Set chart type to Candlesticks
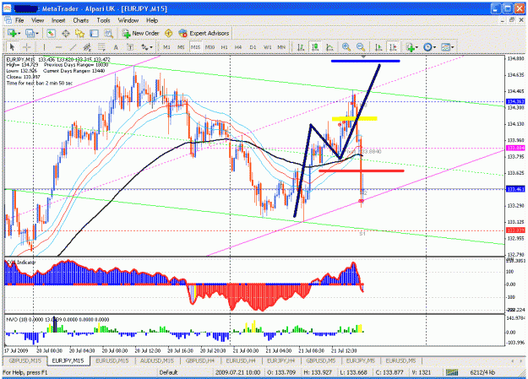The image size is (528, 379). (315, 47)
